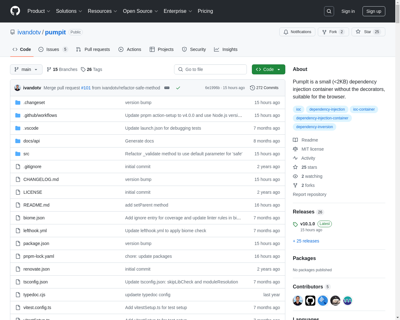400x320 pixels.
Task: Open the search magnifier button
Action: (329, 11)
